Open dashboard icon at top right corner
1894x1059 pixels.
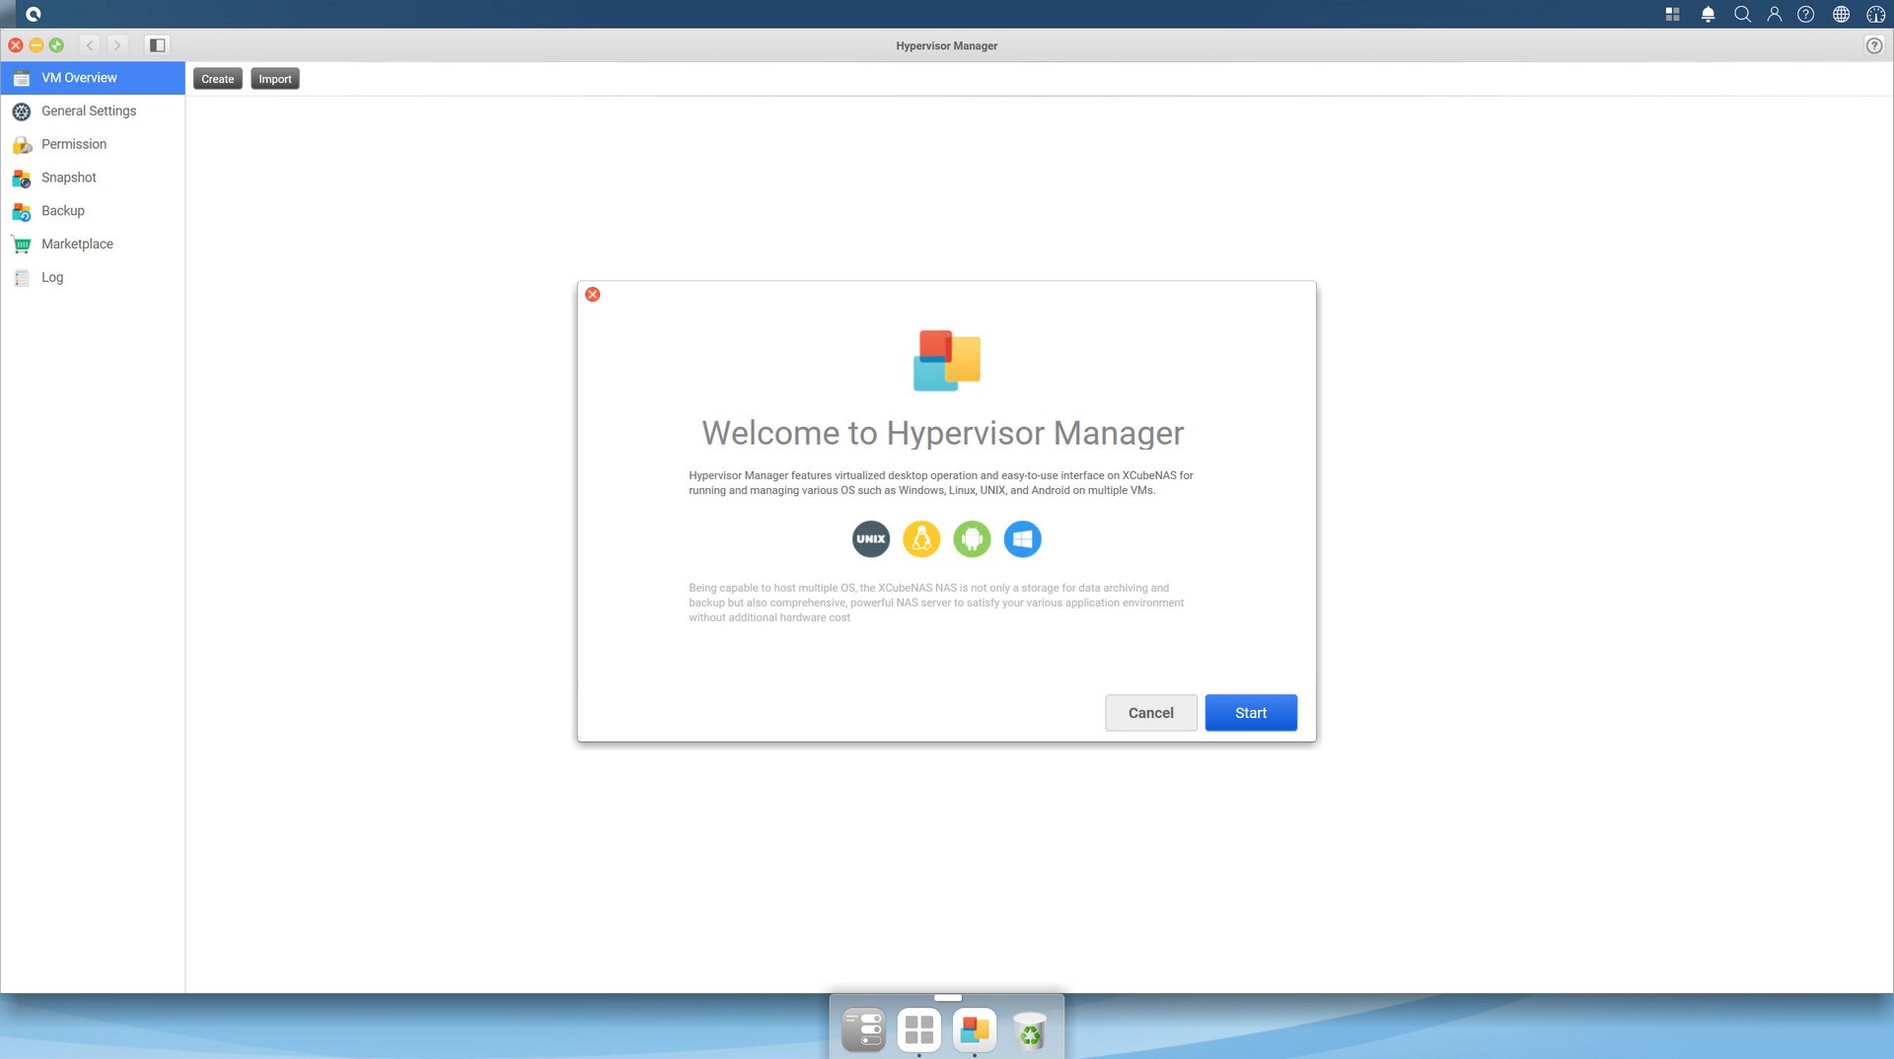(1876, 15)
